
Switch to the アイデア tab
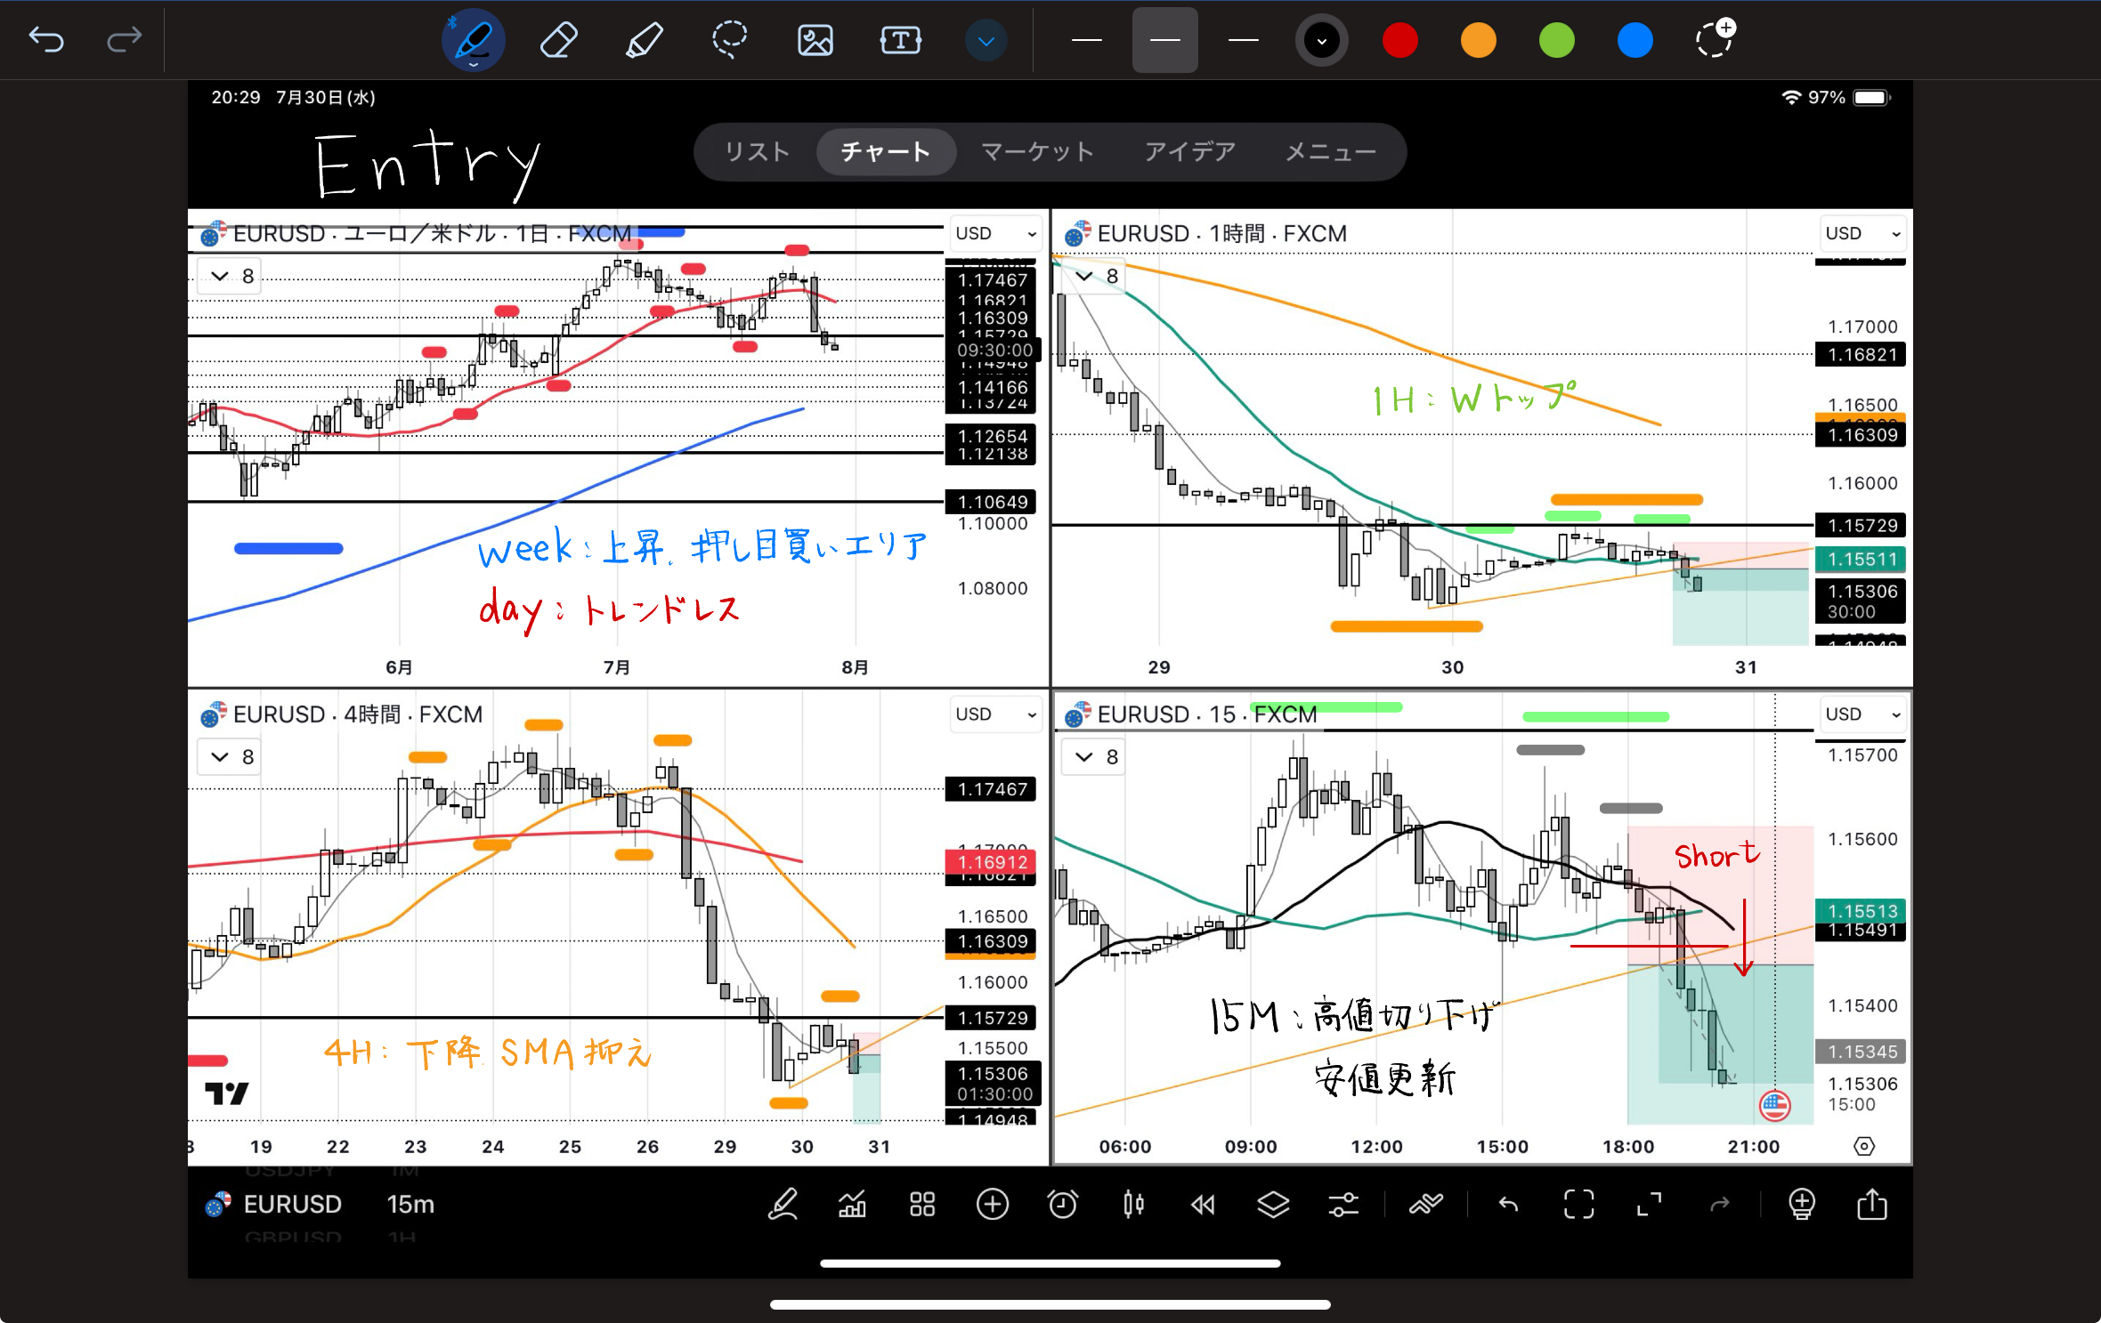[1190, 152]
